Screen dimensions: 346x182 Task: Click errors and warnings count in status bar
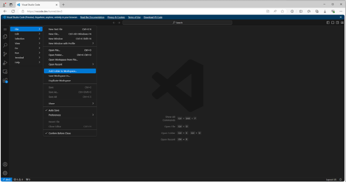coord(18,179)
